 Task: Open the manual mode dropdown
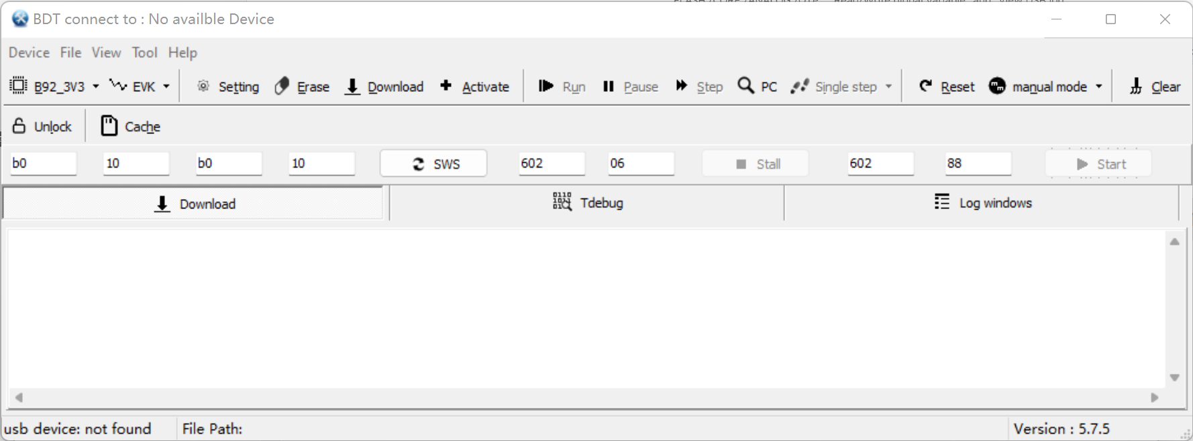click(1099, 86)
